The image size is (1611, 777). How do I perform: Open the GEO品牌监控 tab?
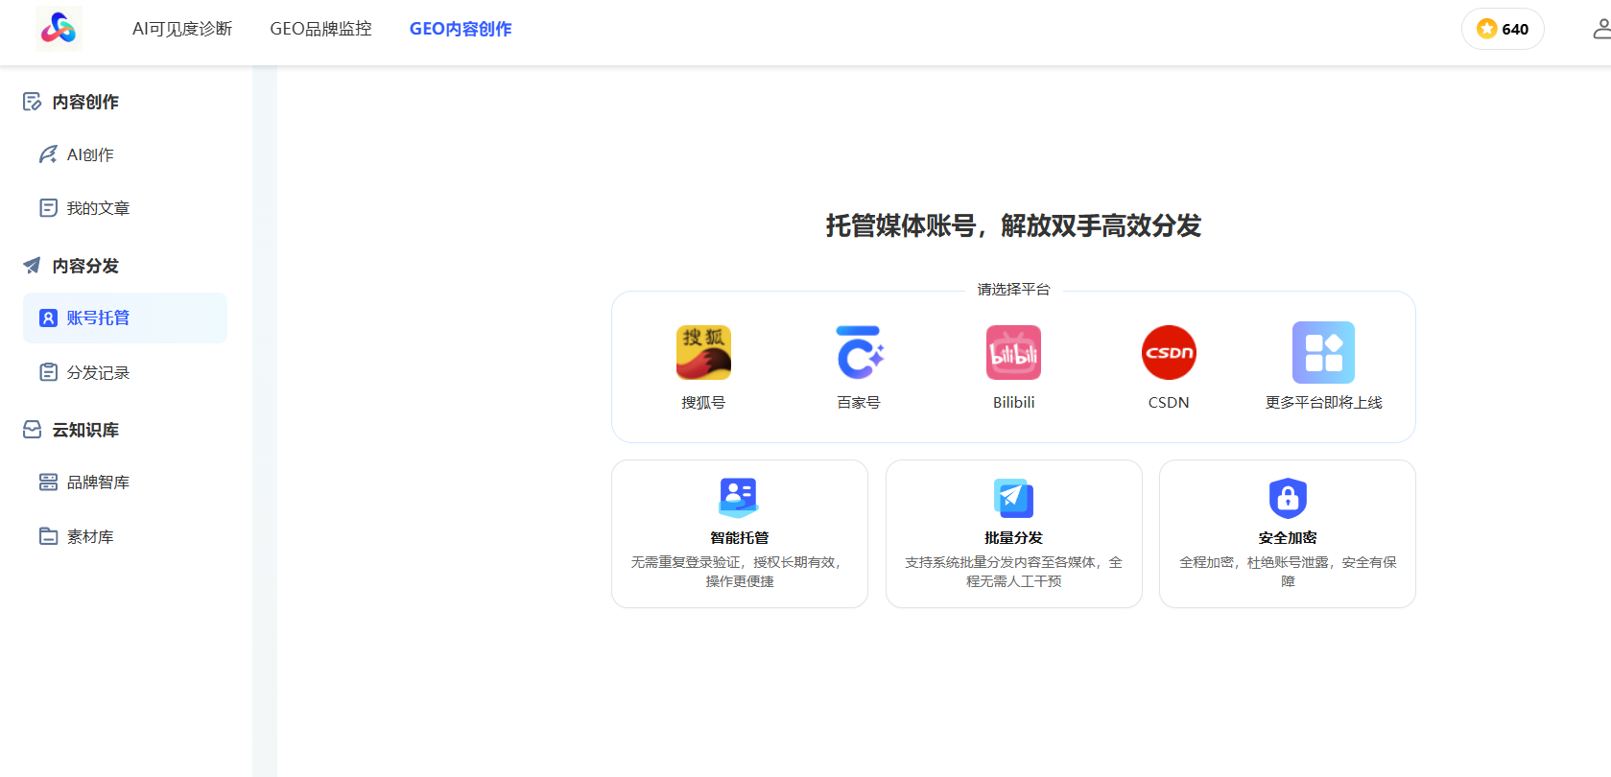pyautogui.click(x=320, y=29)
